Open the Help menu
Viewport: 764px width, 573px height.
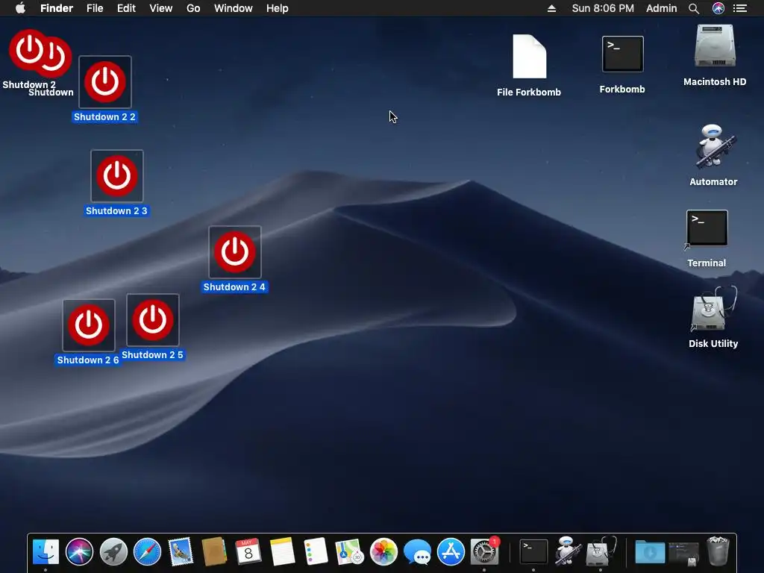click(x=278, y=8)
